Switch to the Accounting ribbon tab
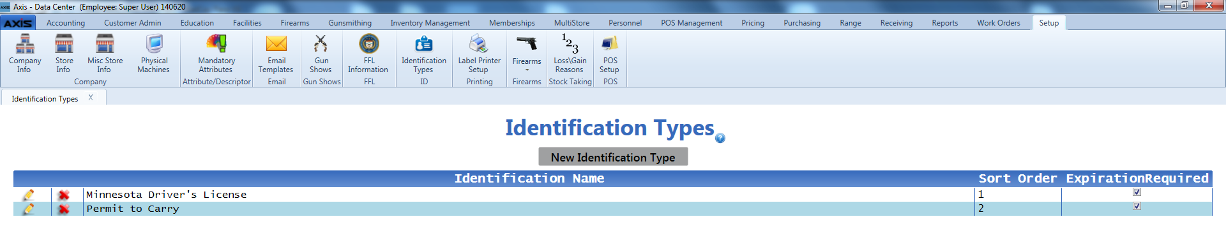This screenshot has width=1226, height=233. (x=66, y=23)
